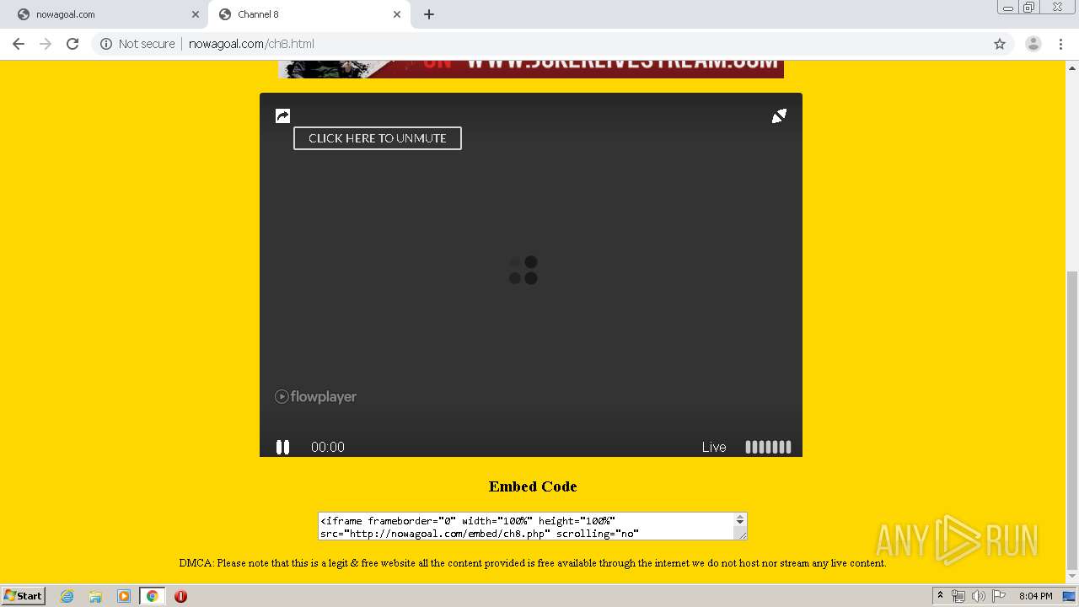Go back to previous page
This screenshot has height=607, width=1079.
pos(19,44)
